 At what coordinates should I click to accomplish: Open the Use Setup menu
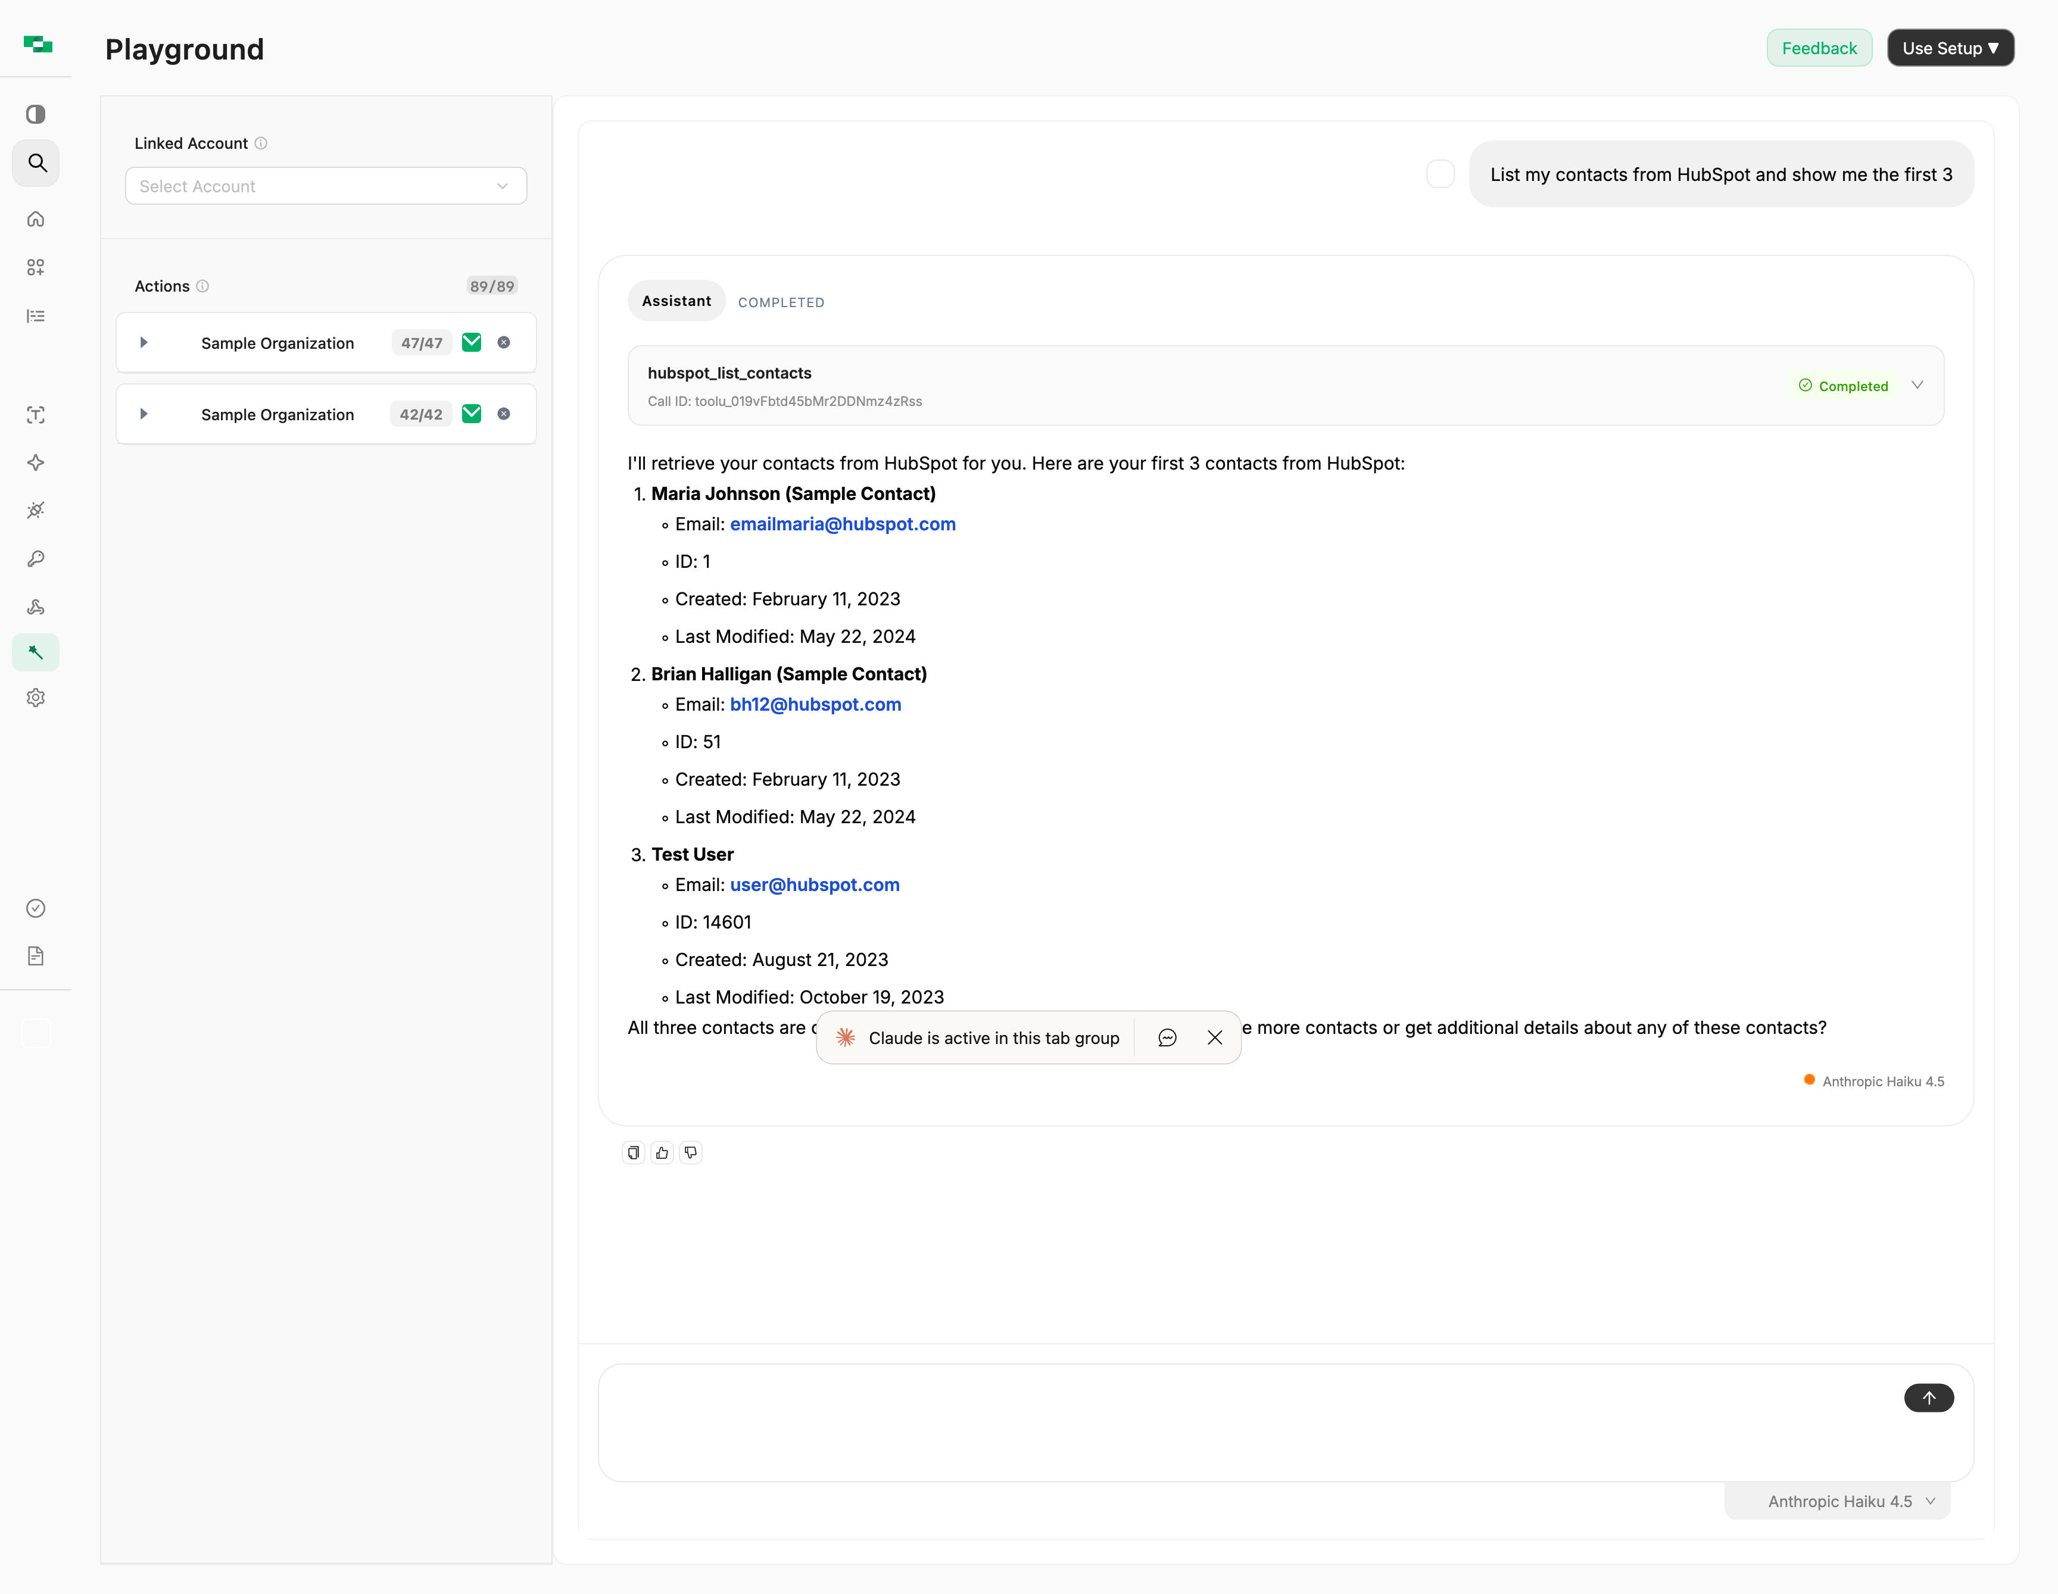pyautogui.click(x=1950, y=48)
